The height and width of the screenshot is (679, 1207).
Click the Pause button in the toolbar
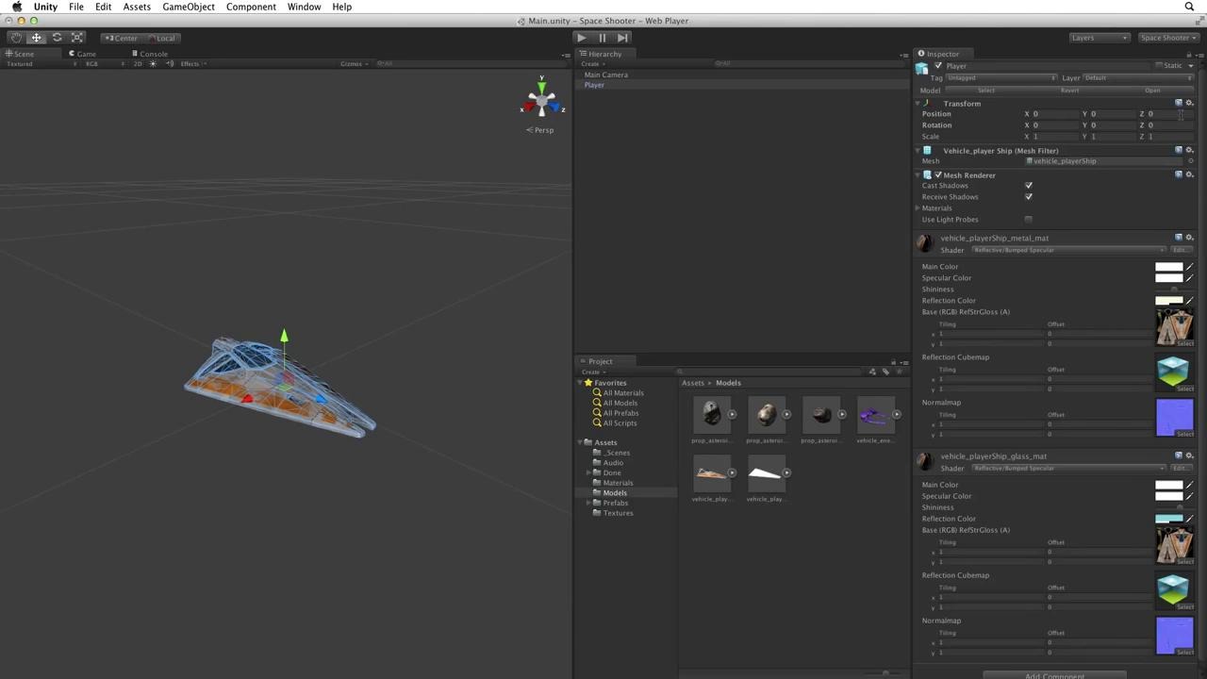(602, 38)
